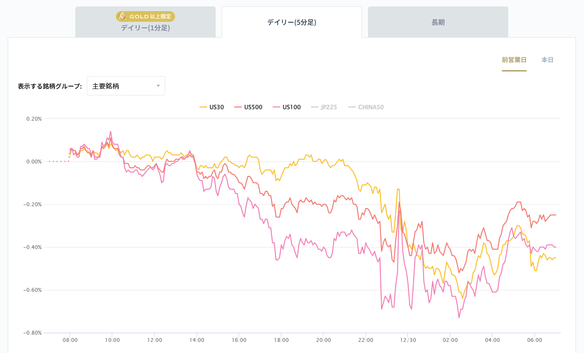This screenshot has height=353, width=584.
Task: Click the dropdown arrow beside 主要銘柄
Action: click(x=158, y=86)
